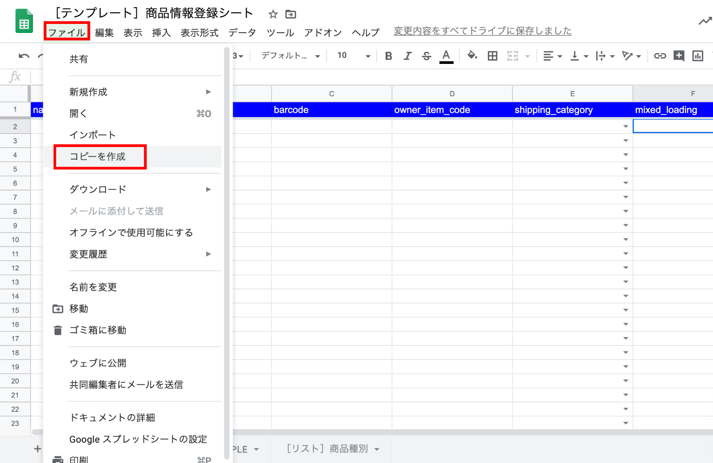Open the text color picker
Screen dimensions: 713x463
coord(446,56)
